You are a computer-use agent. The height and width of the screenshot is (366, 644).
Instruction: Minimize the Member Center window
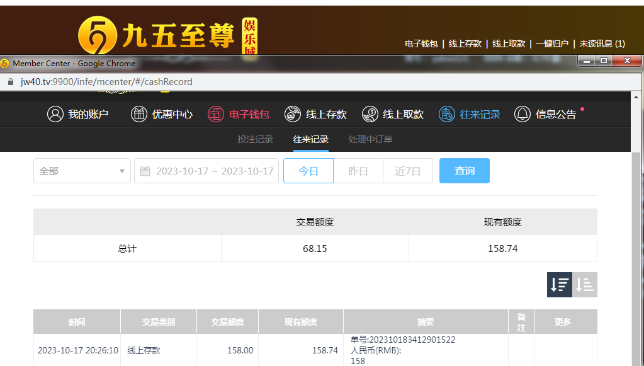(x=587, y=61)
